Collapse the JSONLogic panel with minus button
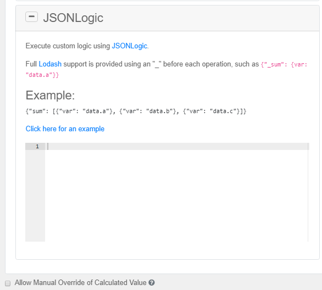Screen dimensions: 322x290 click(x=31, y=17)
